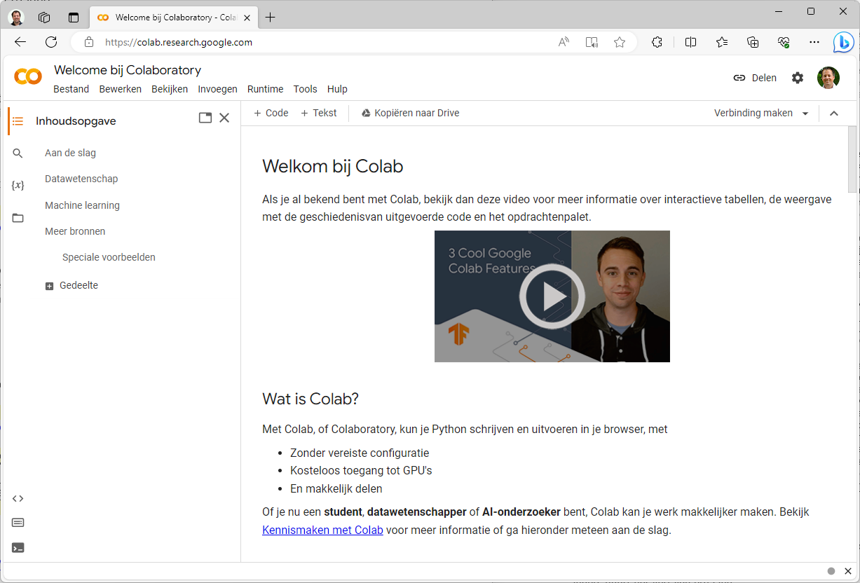Click the Colab settings gear icon
This screenshot has width=860, height=583.
click(x=798, y=78)
